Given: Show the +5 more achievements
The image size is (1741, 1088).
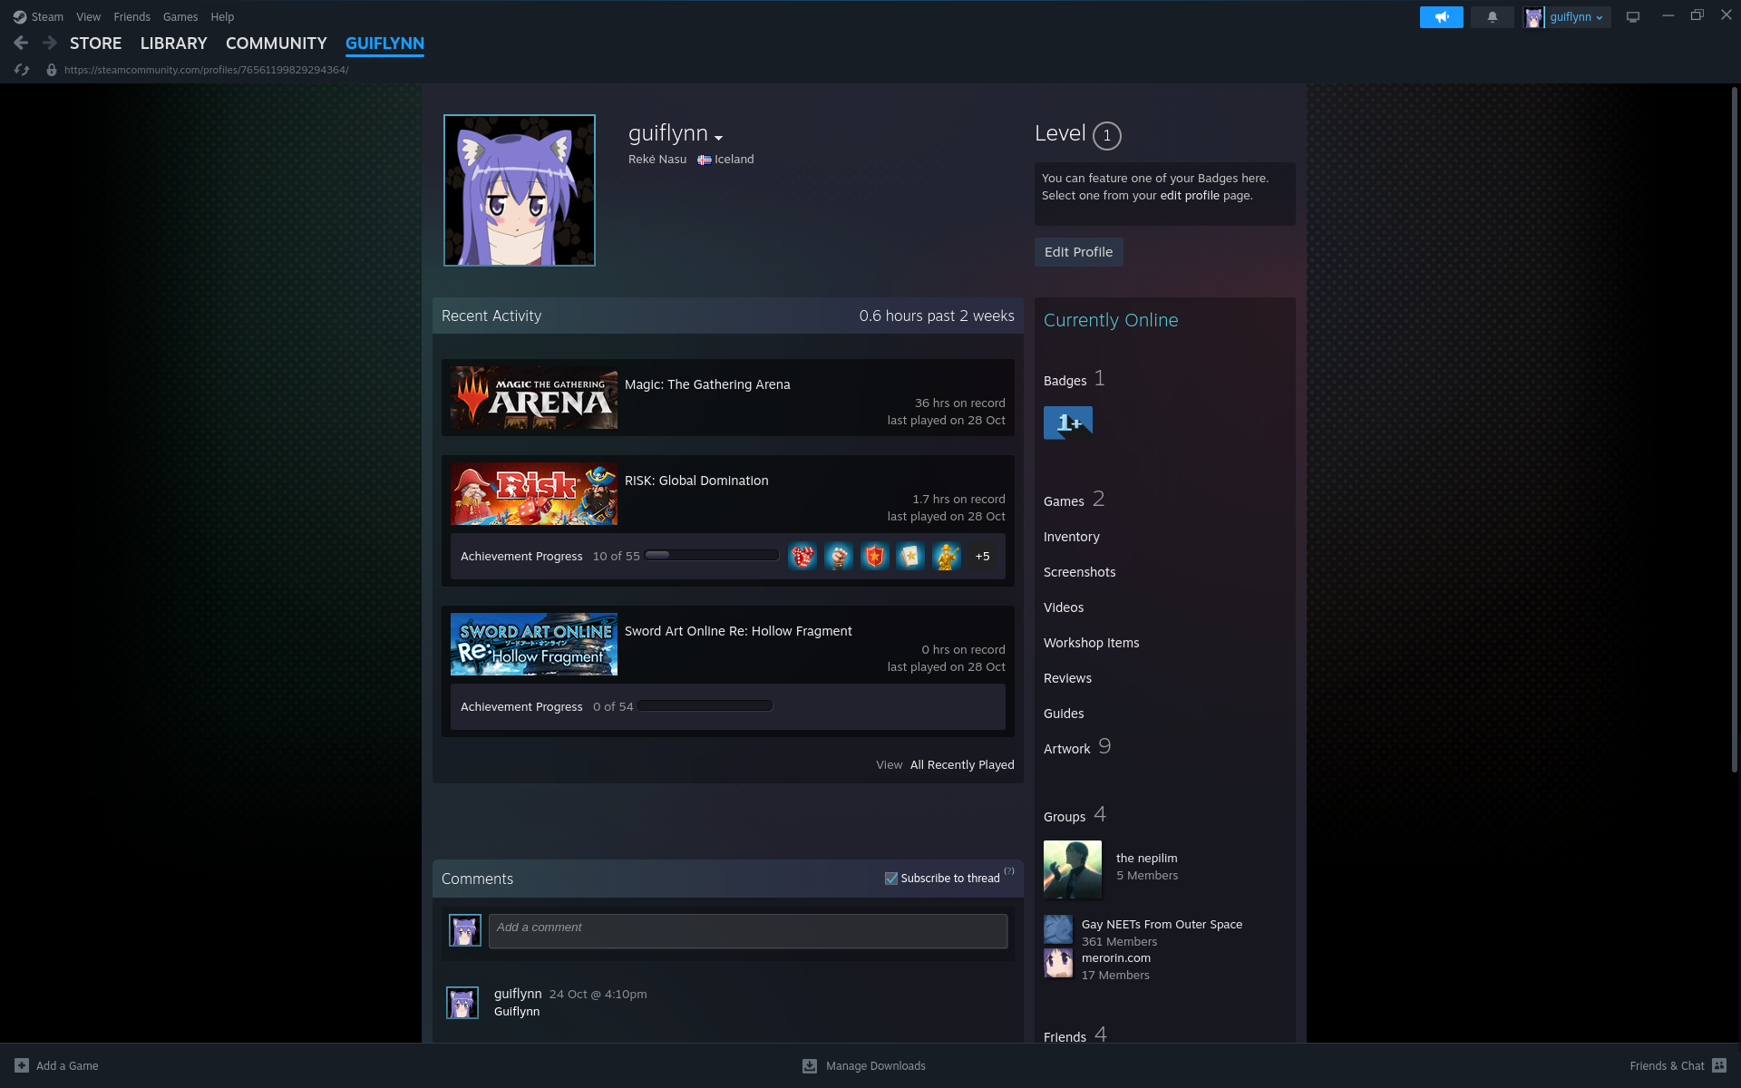Looking at the screenshot, I should (x=982, y=557).
